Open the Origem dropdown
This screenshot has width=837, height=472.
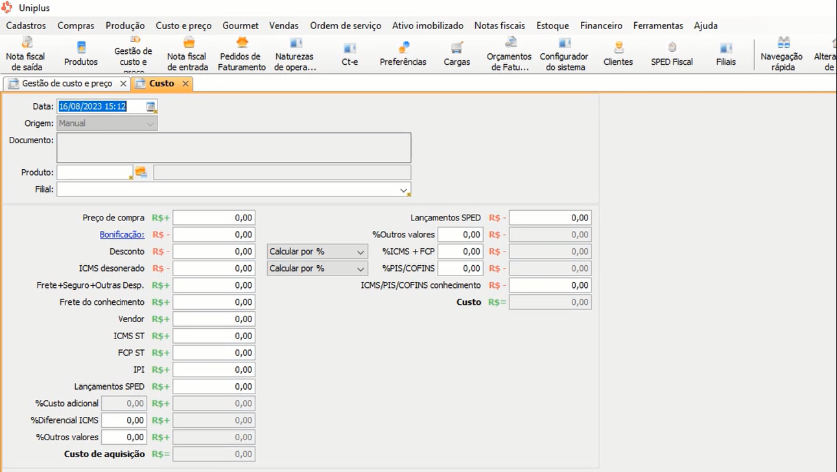[x=107, y=123]
